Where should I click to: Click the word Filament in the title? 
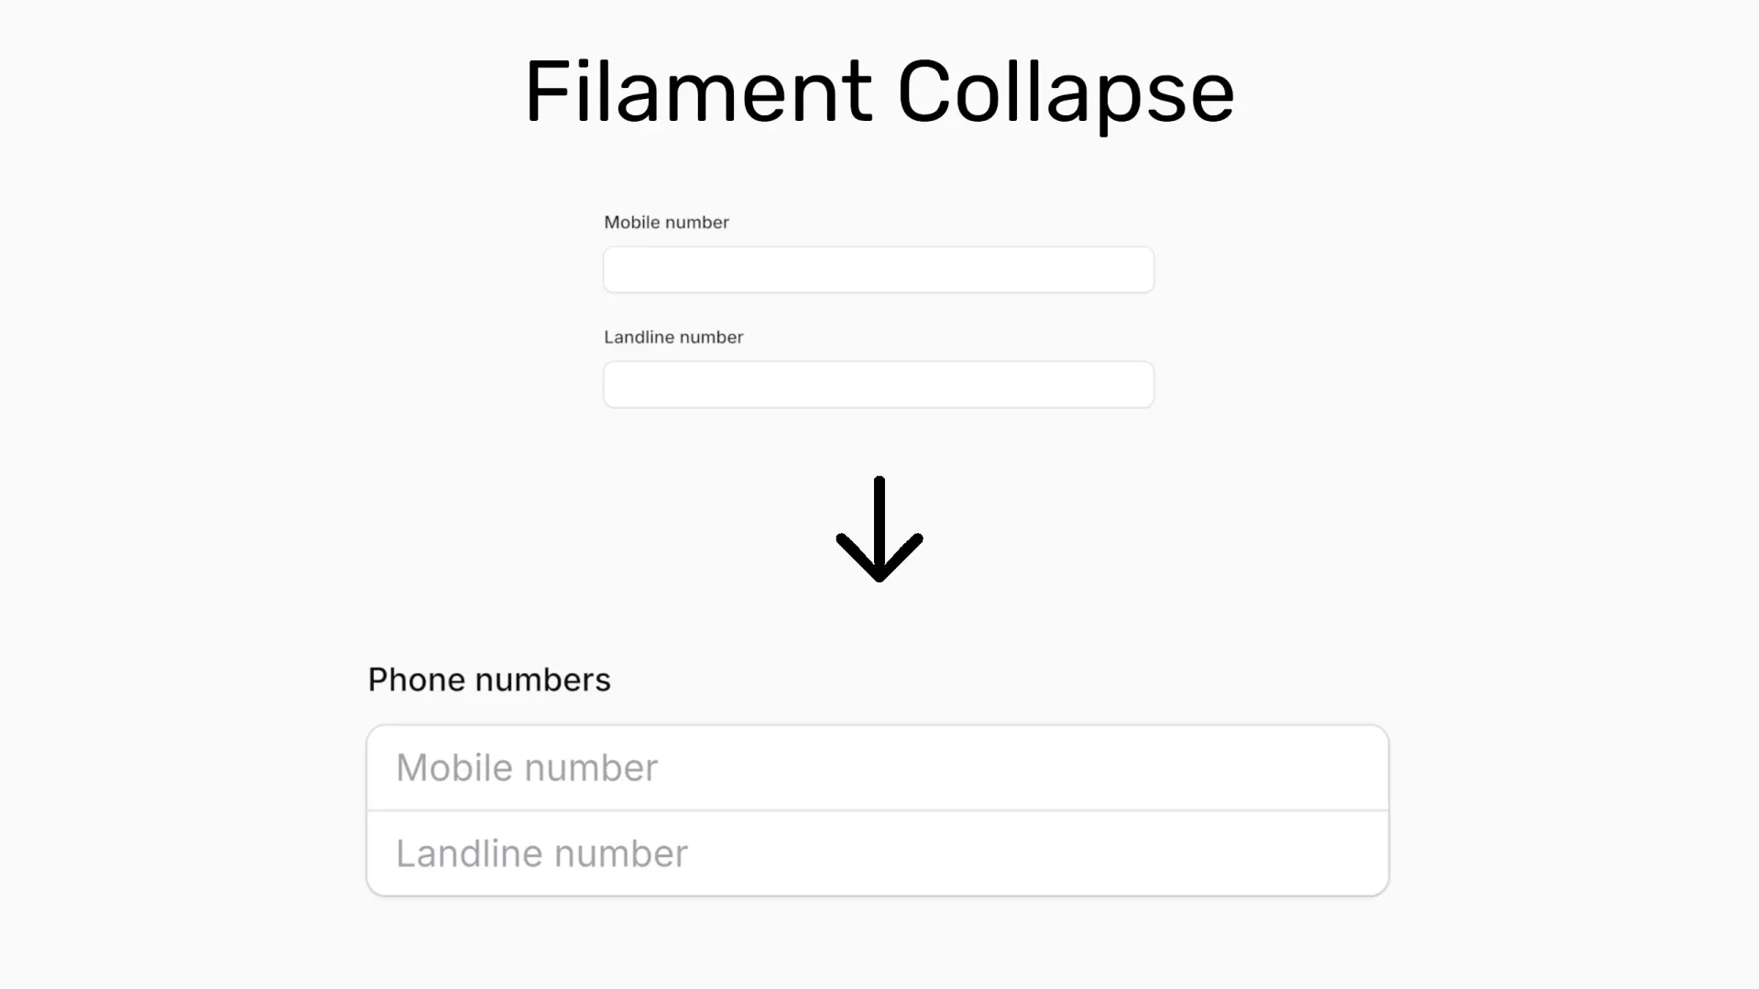coord(698,92)
